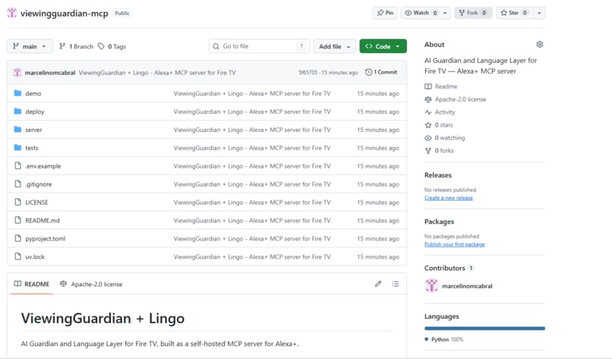This screenshot has height=359, width=612.
Task: Star this repository
Action: (x=514, y=13)
